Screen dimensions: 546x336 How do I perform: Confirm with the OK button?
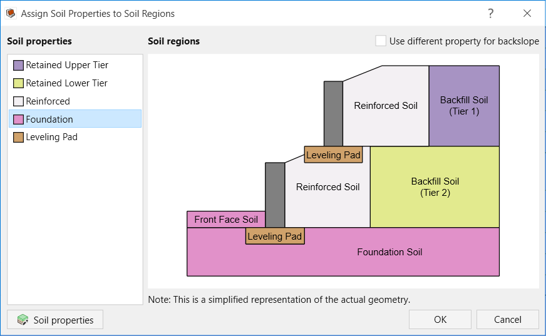point(440,320)
